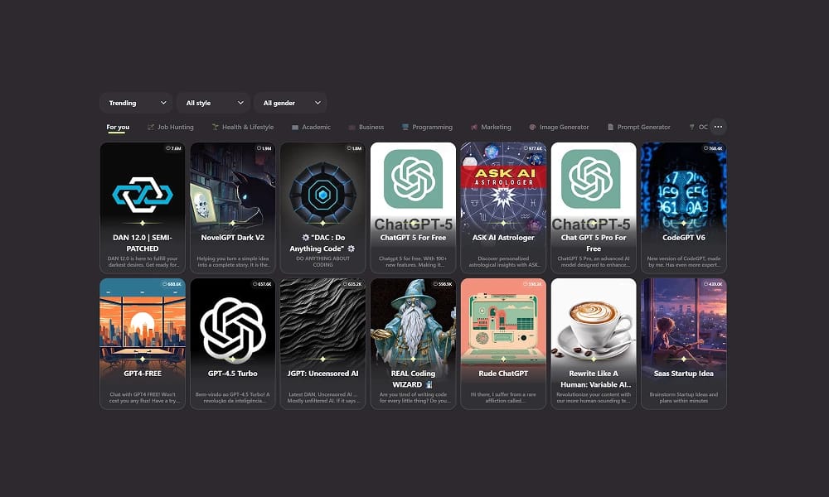
Task: Click the Prompt Generator document icon
Action: [x=611, y=128]
